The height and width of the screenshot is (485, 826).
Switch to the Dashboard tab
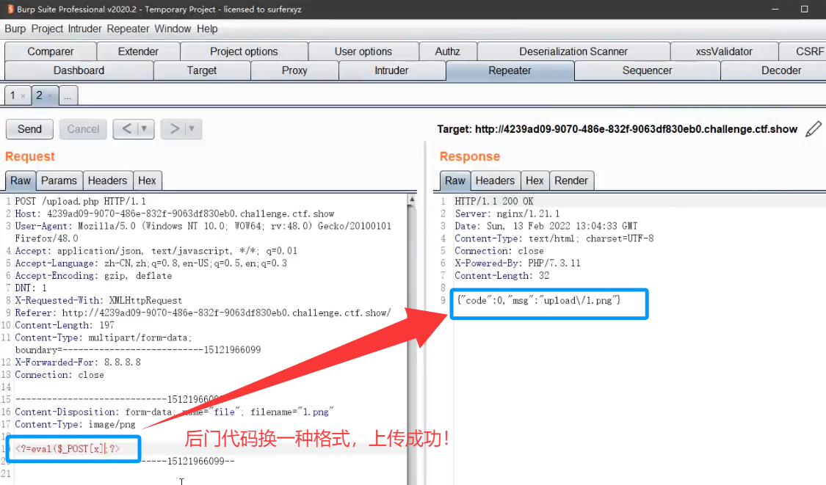tap(79, 70)
